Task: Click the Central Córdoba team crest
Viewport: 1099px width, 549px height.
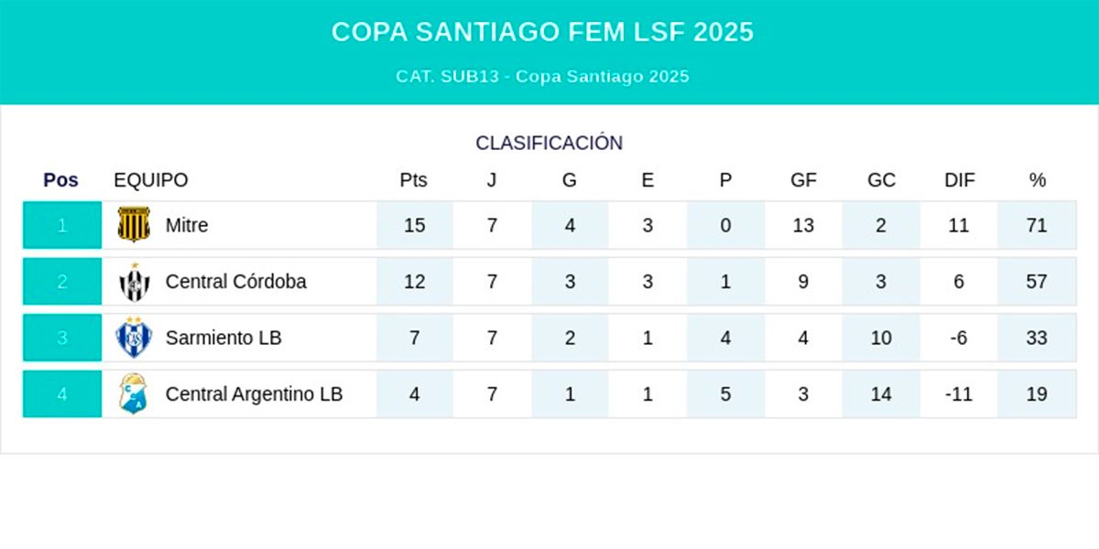Action: (x=134, y=282)
